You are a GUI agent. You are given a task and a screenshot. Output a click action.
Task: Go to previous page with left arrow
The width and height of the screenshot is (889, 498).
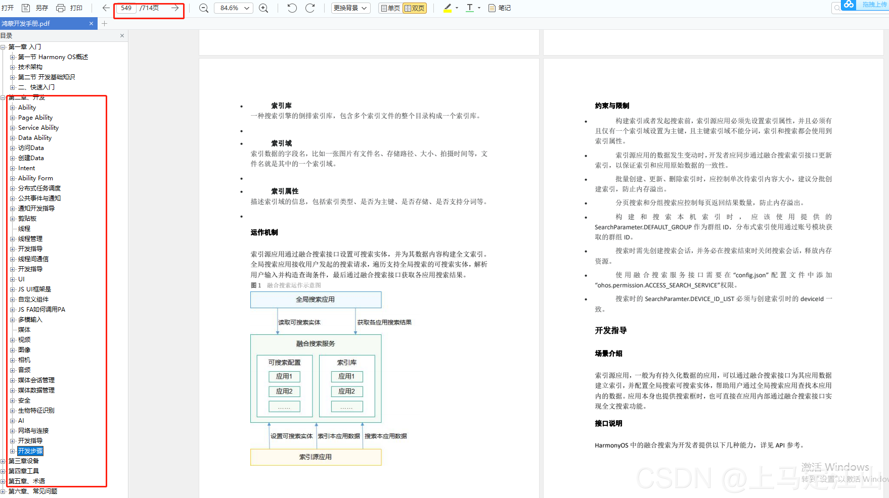click(106, 8)
